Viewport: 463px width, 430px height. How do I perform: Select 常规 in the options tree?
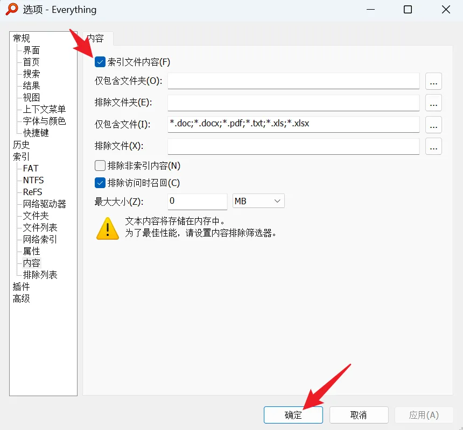tap(21, 38)
